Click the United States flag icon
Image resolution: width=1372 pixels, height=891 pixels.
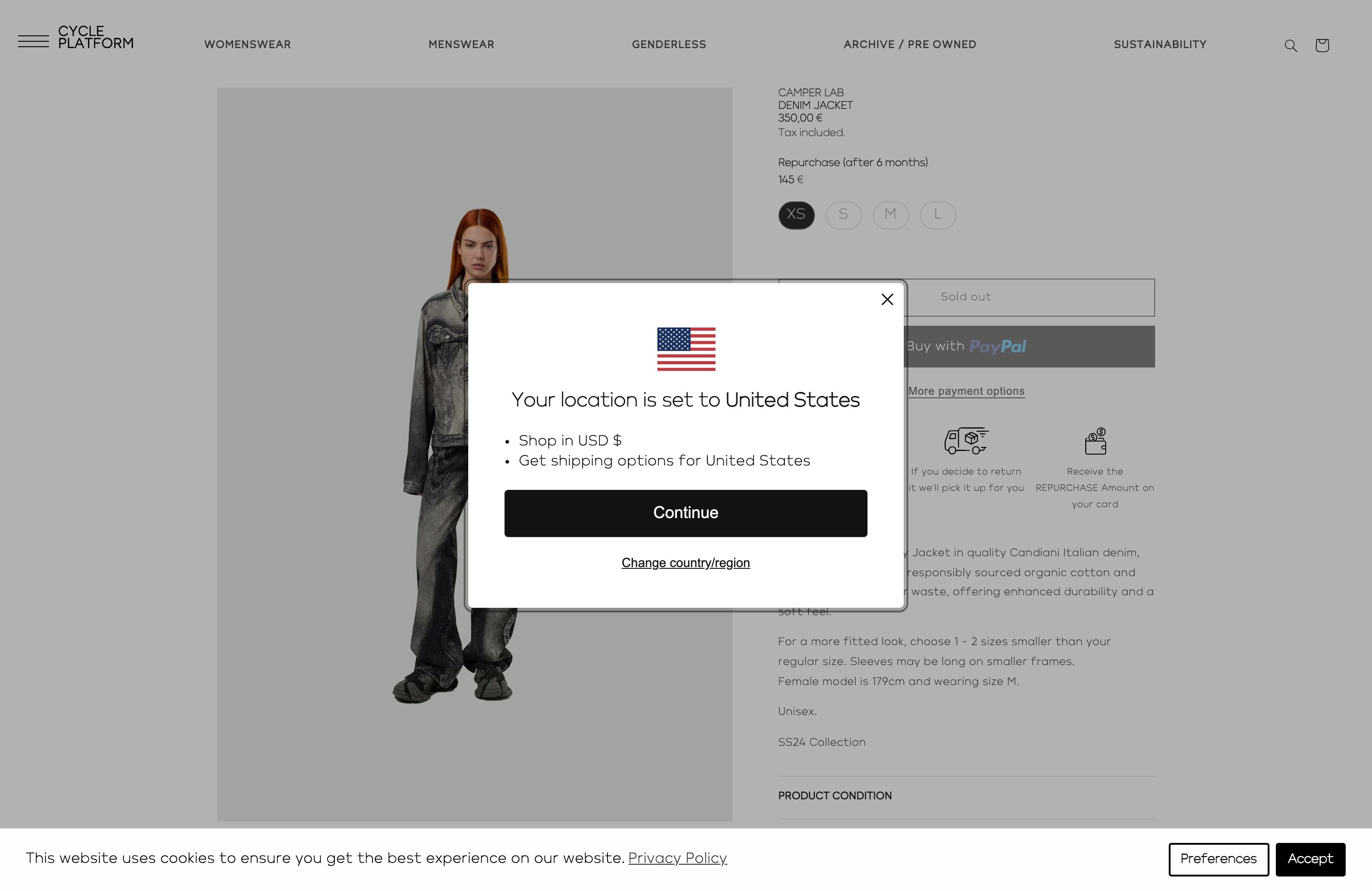[686, 349]
